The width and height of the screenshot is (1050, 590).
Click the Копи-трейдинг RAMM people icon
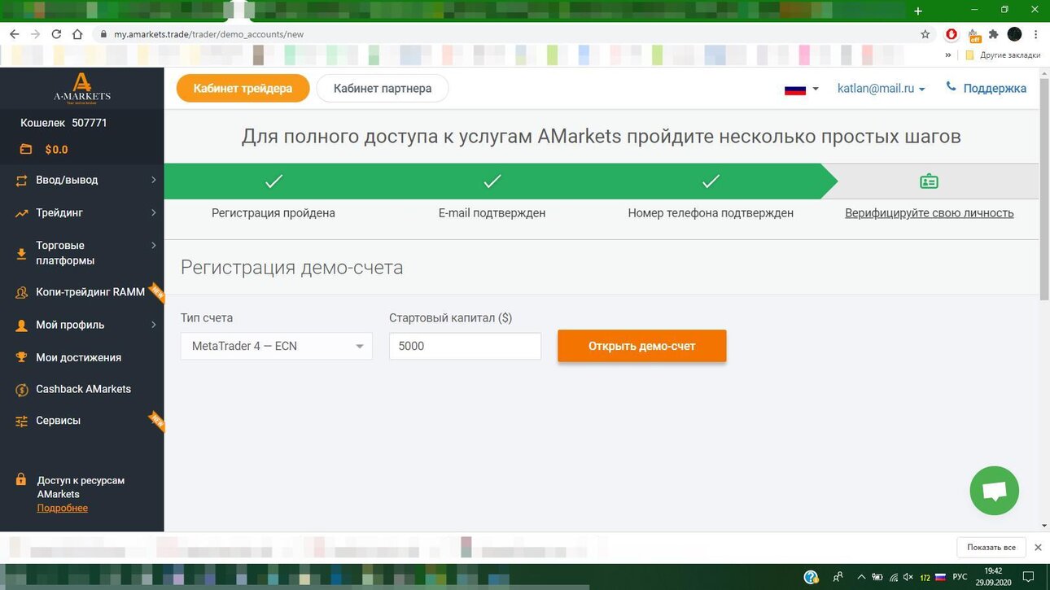tap(21, 293)
